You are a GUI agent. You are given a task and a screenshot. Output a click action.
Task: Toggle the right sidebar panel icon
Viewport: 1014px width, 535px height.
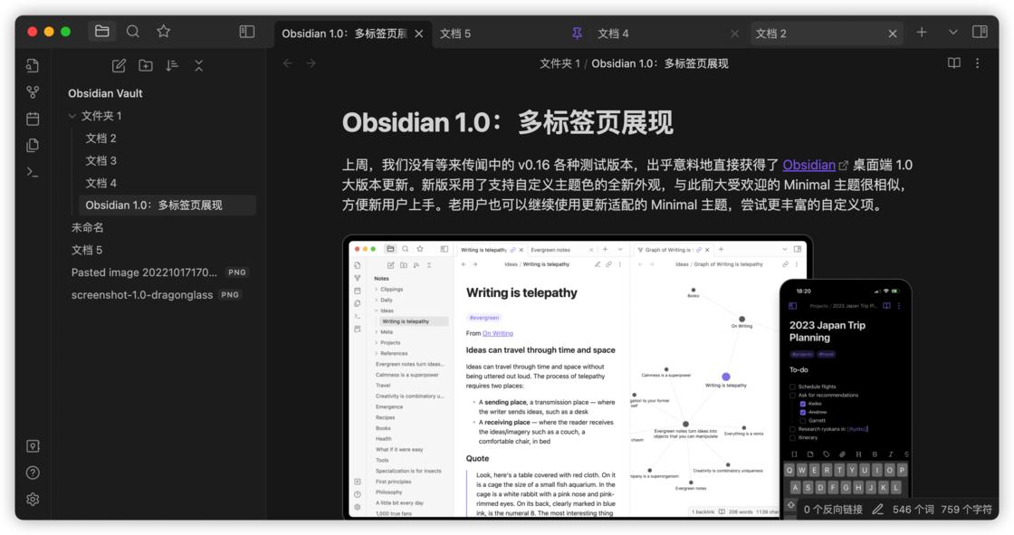980,32
